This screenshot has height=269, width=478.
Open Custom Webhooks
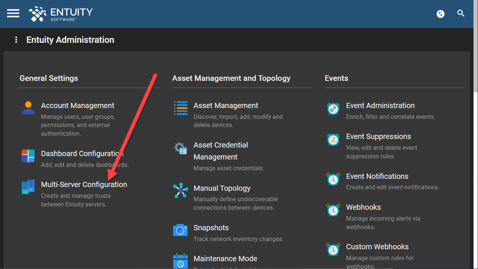coord(377,247)
